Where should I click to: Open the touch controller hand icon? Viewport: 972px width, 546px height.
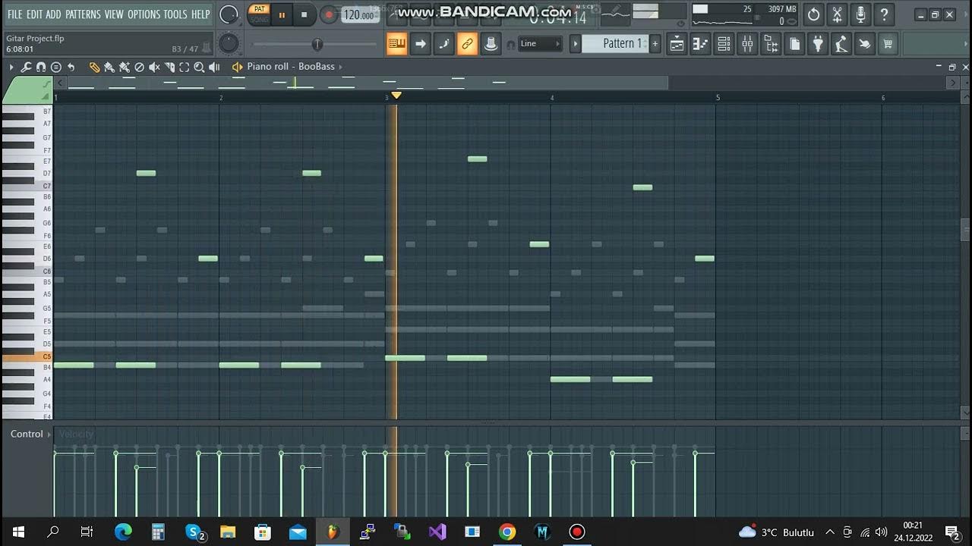tap(865, 44)
